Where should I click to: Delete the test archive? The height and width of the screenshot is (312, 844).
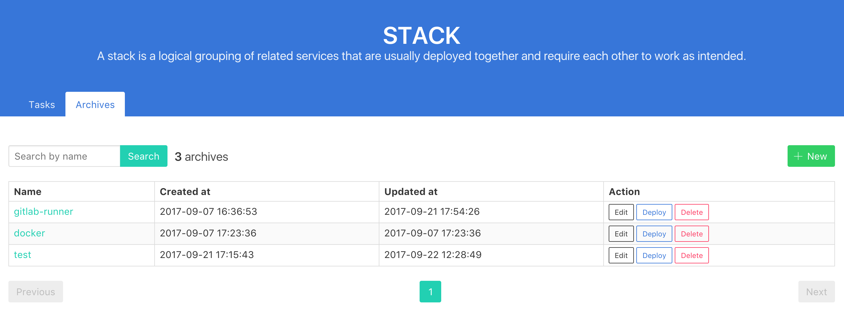(692, 255)
